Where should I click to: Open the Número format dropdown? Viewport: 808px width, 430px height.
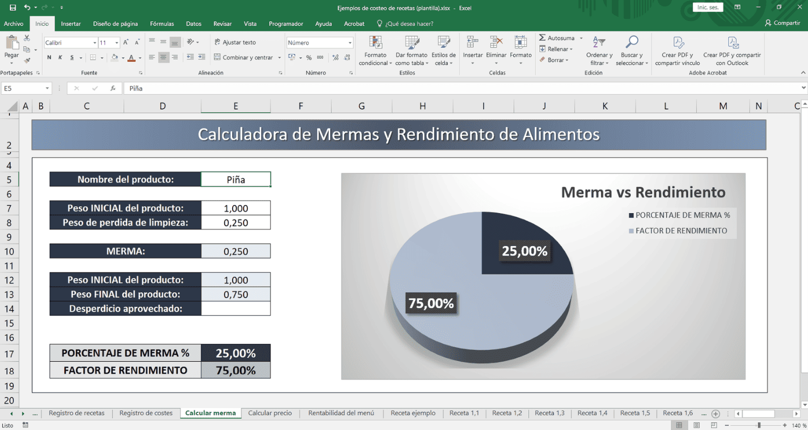click(350, 43)
